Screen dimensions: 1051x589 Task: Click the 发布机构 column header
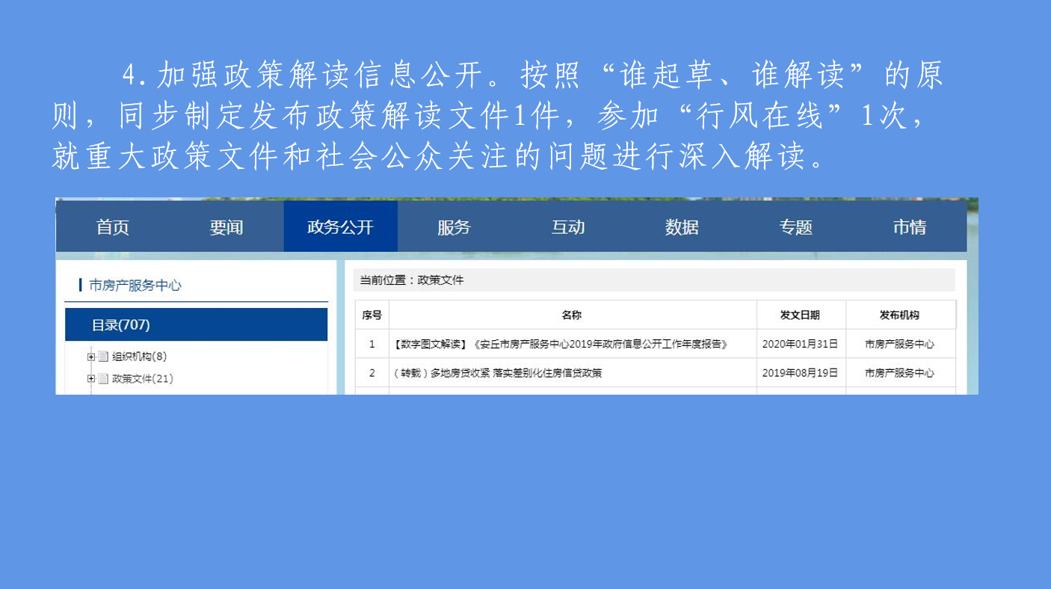click(x=900, y=315)
